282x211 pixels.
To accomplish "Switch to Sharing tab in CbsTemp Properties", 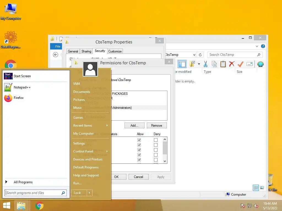I will pyautogui.click(x=86, y=51).
